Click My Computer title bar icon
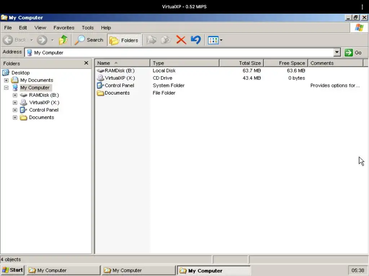The image size is (369, 276). [4, 18]
